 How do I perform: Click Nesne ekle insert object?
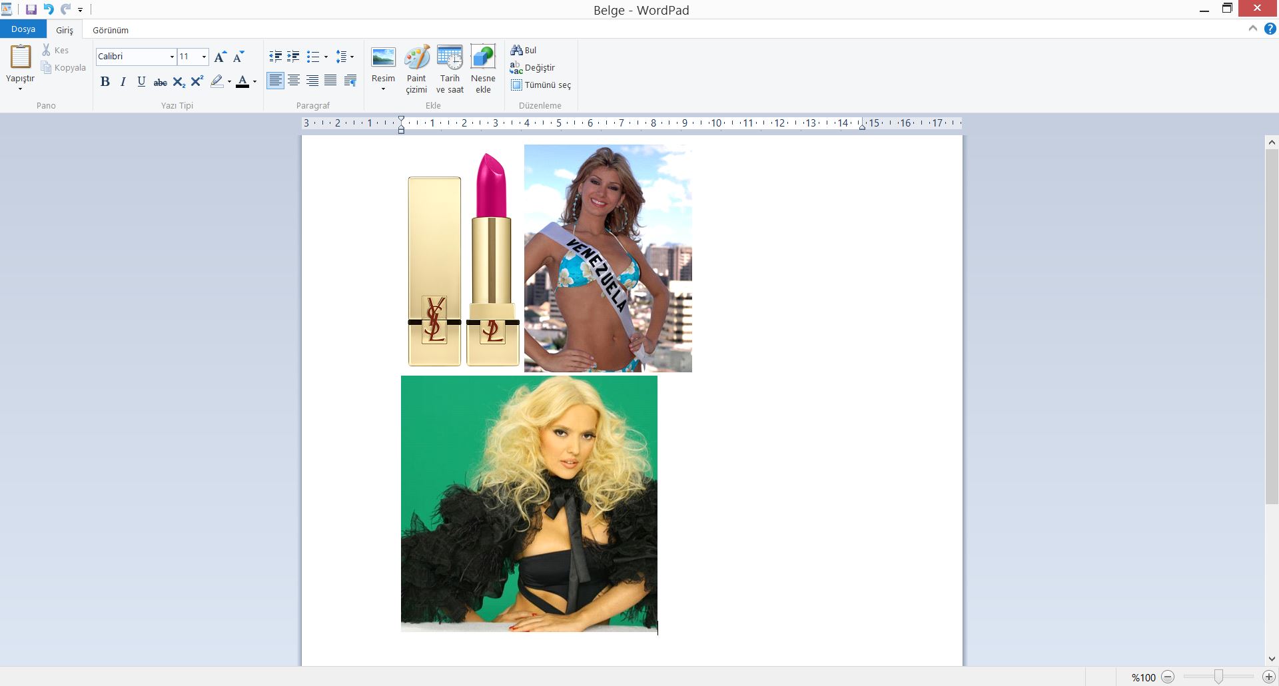(483, 69)
